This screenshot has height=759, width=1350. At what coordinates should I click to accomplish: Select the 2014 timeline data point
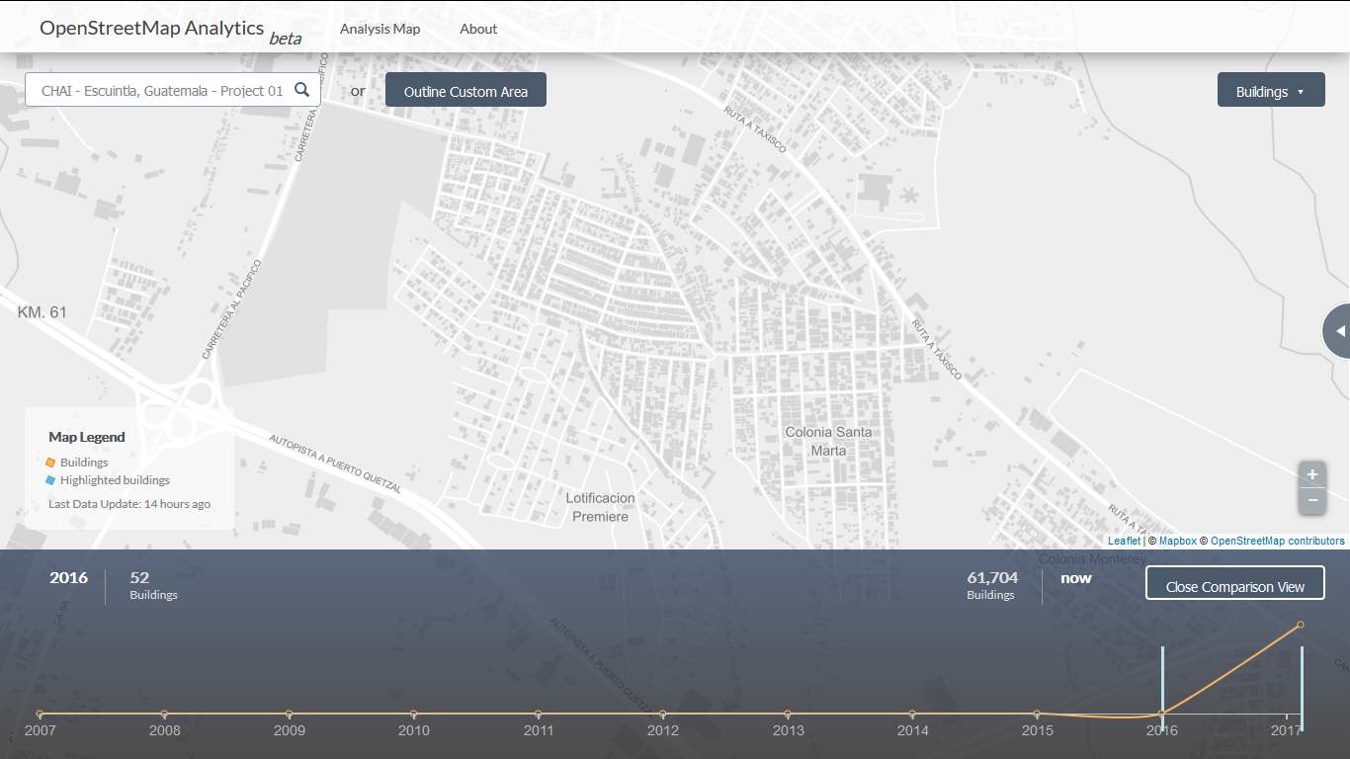point(912,714)
